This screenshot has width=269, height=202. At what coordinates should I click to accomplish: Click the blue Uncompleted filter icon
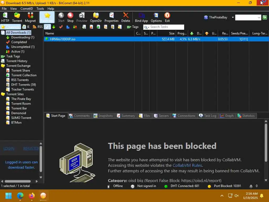[68, 27]
